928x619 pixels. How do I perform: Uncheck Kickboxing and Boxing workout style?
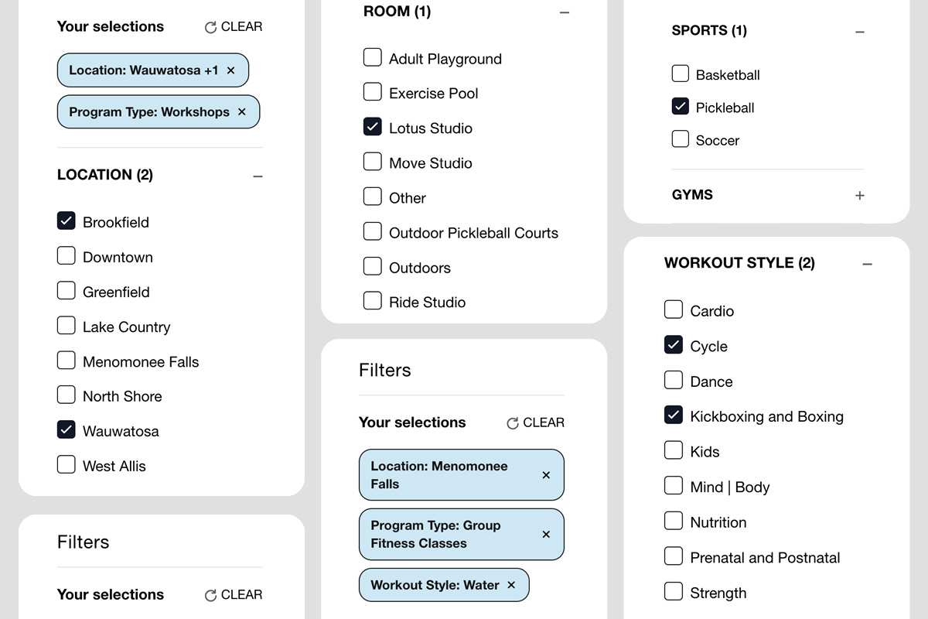[x=674, y=416]
